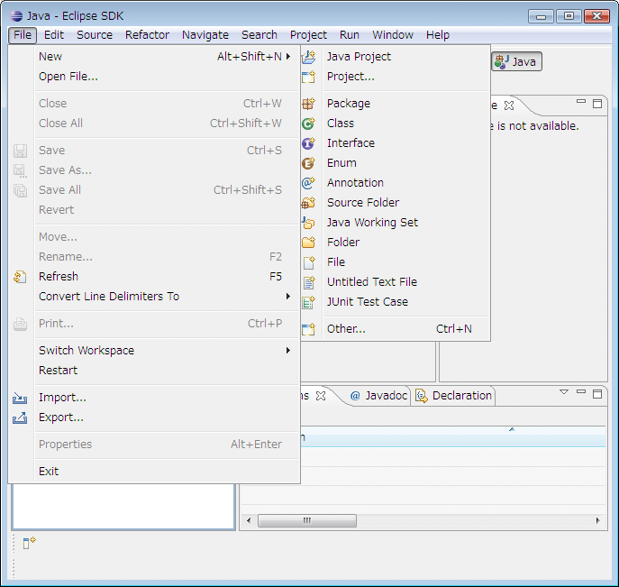Viewport: 619px width, 587px height.
Task: Minimize the bottom Problems panel
Action: (x=581, y=392)
